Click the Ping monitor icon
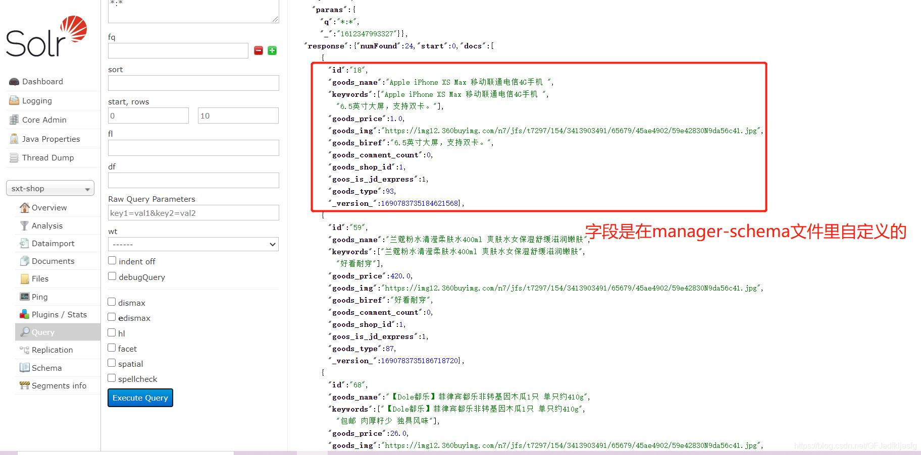The image size is (921, 455). tap(24, 297)
